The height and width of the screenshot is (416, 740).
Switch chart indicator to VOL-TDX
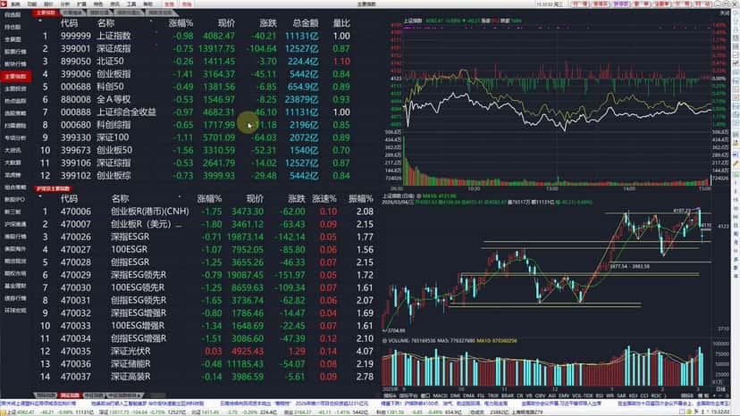click(583, 395)
